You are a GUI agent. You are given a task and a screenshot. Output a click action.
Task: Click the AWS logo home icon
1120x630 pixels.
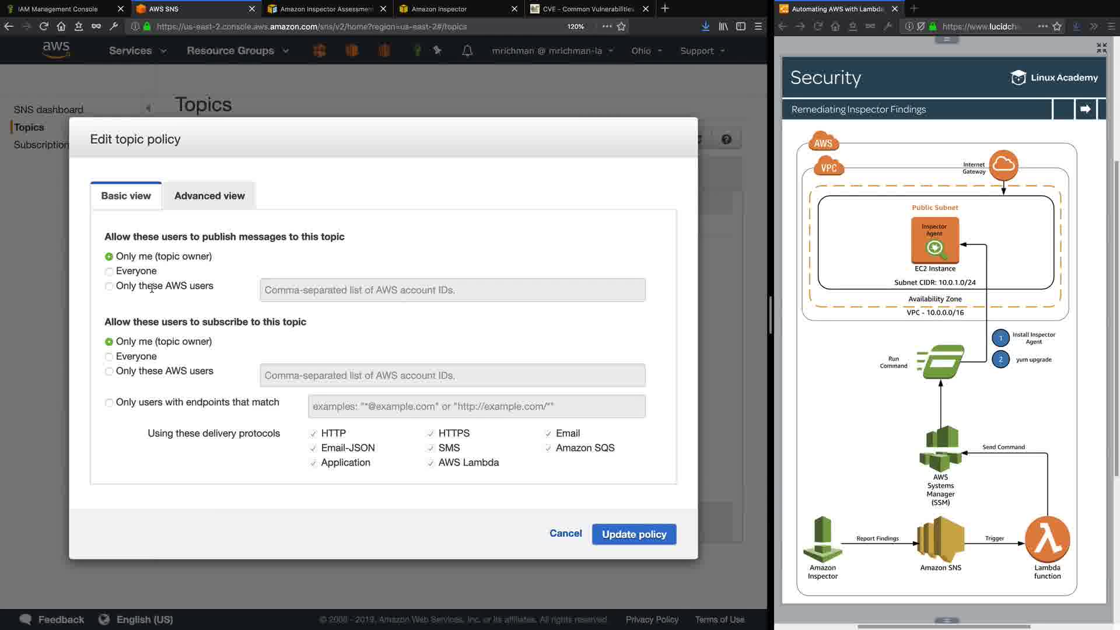pyautogui.click(x=56, y=50)
